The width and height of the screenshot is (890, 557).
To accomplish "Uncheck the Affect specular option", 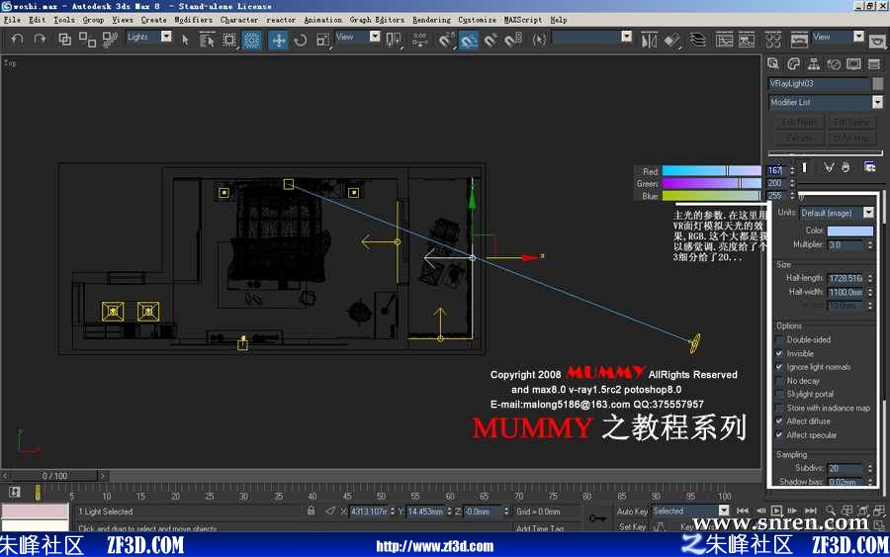I will 780,435.
